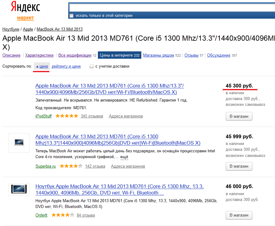Click the price 46 000 руб.
This screenshot has height=226, width=275.
[240, 186]
